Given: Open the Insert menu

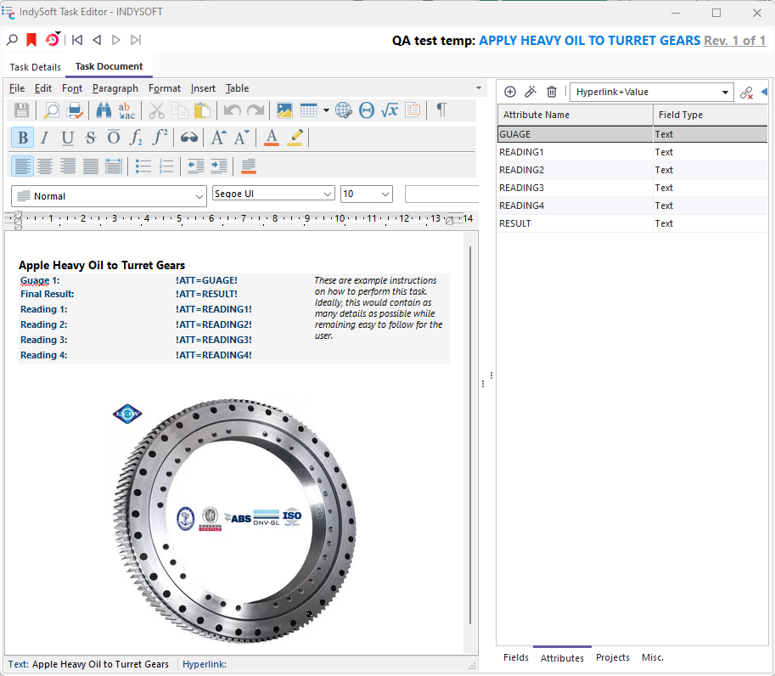Looking at the screenshot, I should click(203, 88).
